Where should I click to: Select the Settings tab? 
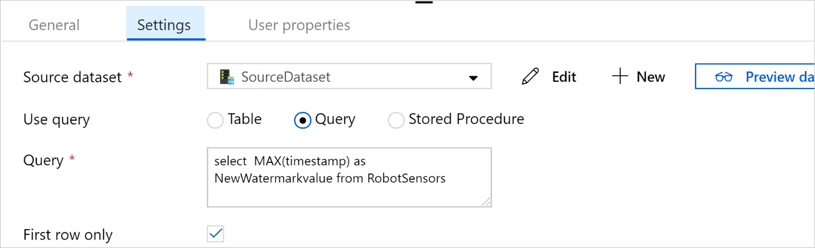pyautogui.click(x=164, y=25)
